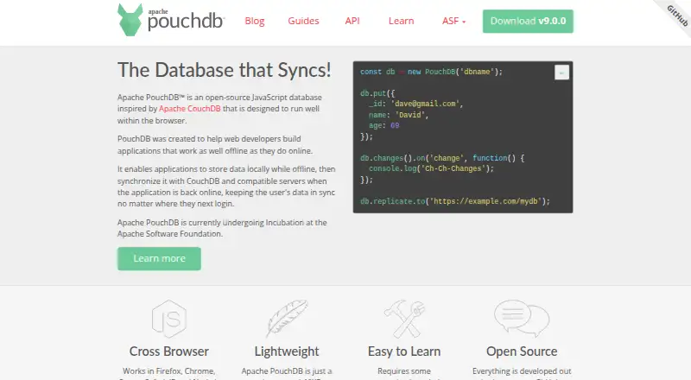
Task: Click the PouchDB green fox logo
Action: [x=130, y=20]
